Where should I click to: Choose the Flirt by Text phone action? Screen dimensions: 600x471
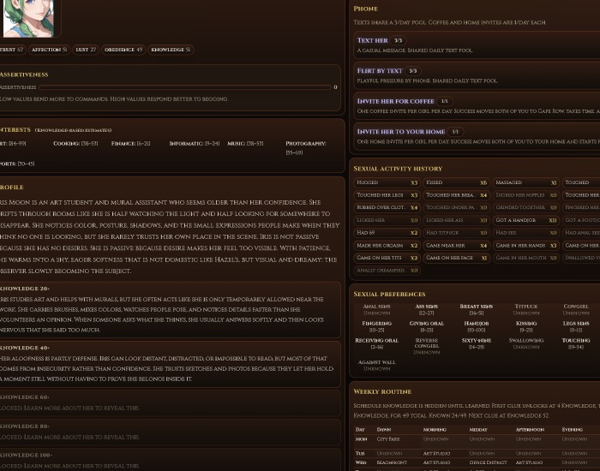[x=477, y=75]
